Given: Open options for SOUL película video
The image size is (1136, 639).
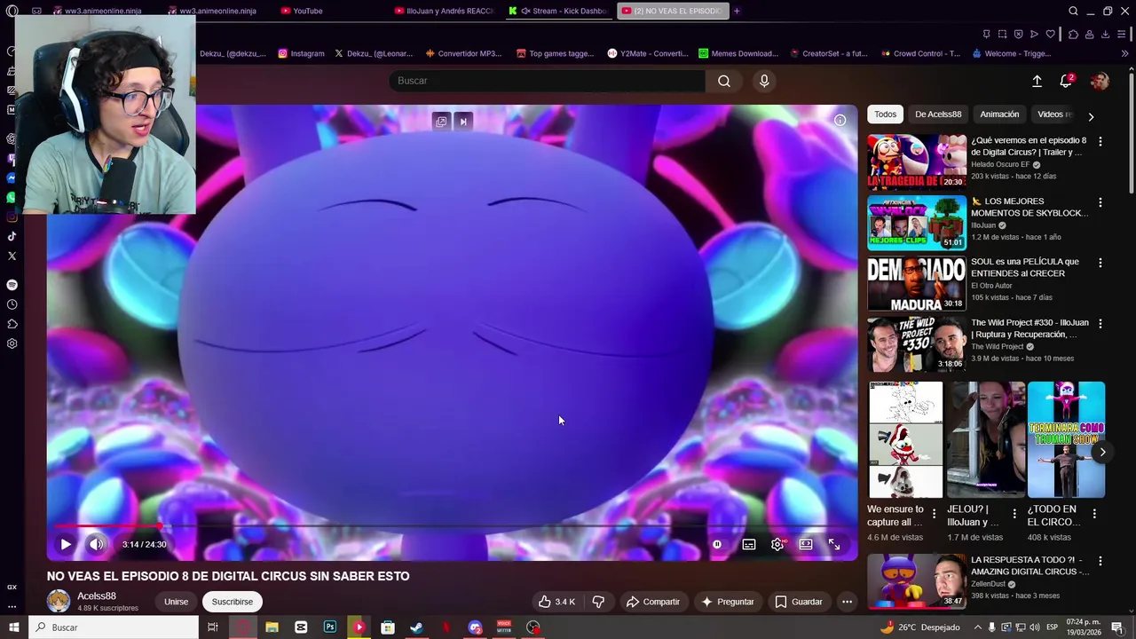Looking at the screenshot, I should [x=1100, y=263].
